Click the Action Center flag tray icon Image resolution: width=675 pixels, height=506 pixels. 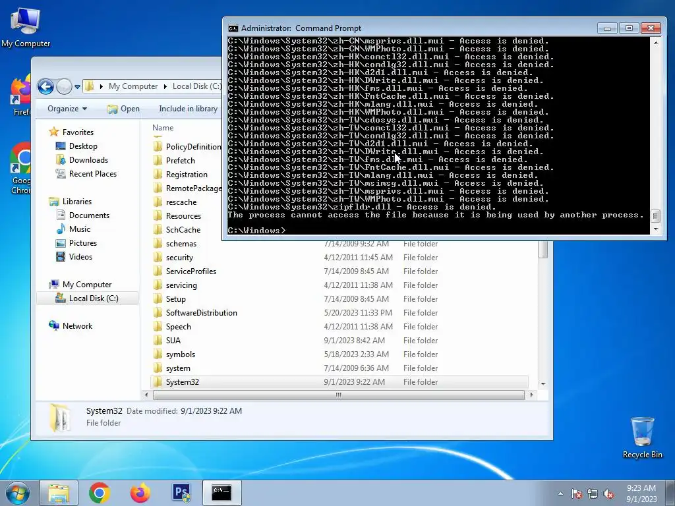tap(577, 494)
